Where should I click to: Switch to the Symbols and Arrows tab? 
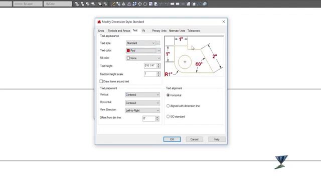pos(119,31)
